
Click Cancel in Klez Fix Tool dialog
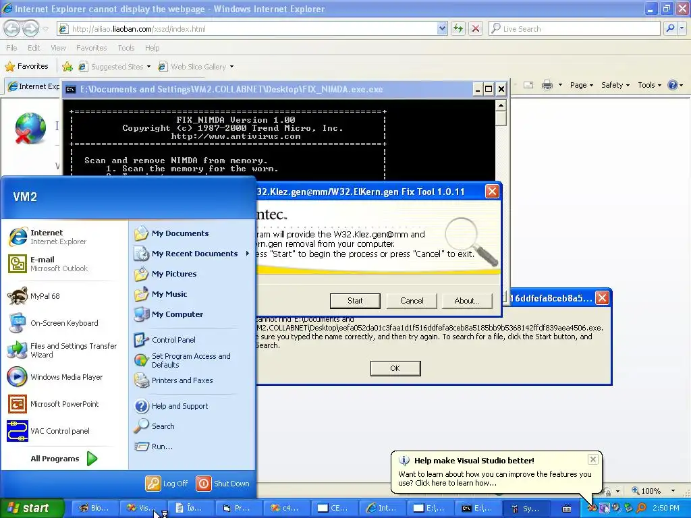(412, 301)
